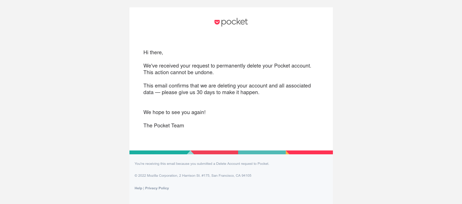Click 'The Pocket Team' signature
This screenshot has height=204, width=462.
coord(164,126)
